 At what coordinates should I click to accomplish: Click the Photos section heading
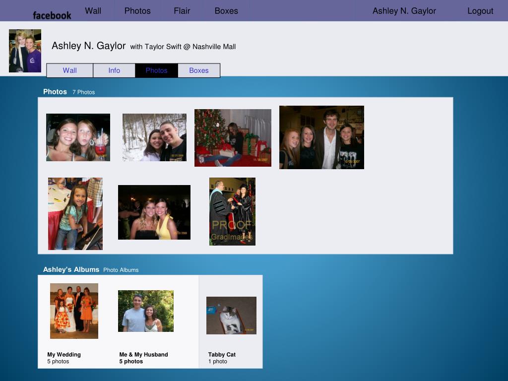[55, 92]
